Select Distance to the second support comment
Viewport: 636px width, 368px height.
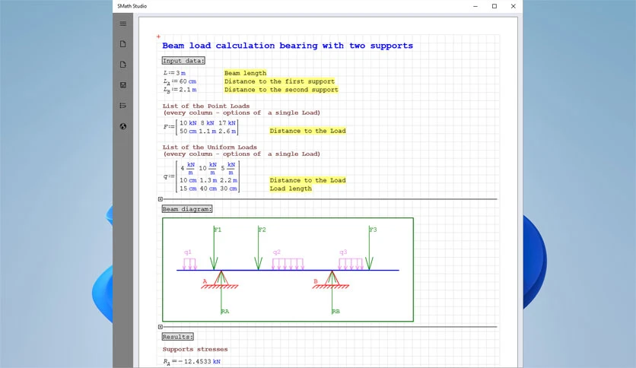coord(281,90)
